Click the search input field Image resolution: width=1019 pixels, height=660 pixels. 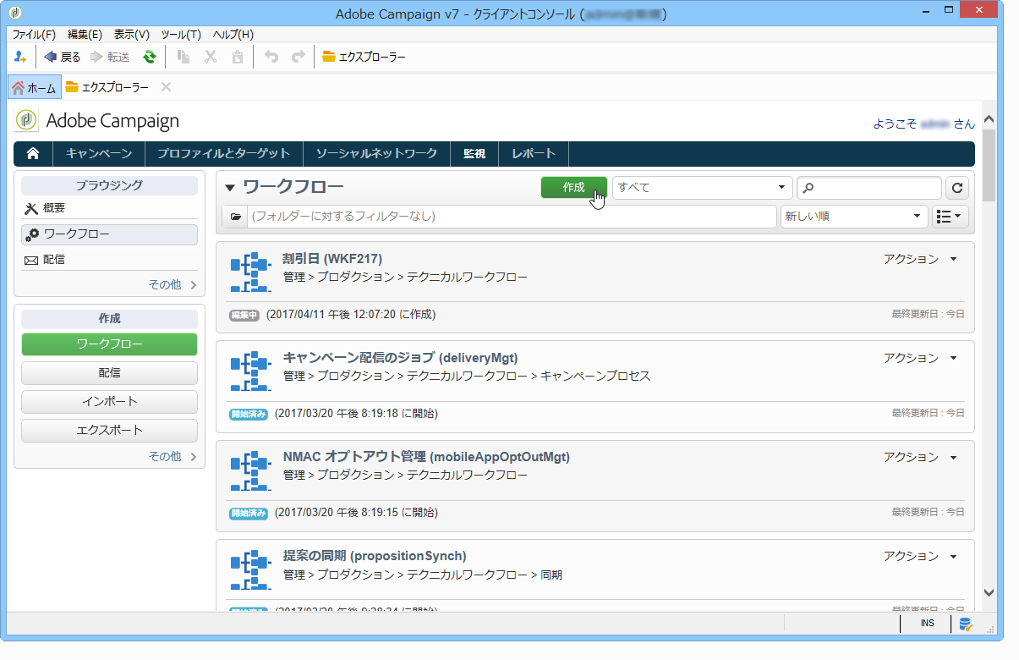(x=869, y=188)
